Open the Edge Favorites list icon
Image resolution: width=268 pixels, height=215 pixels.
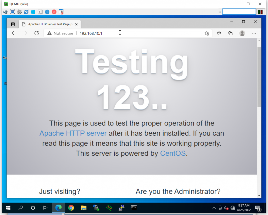(x=219, y=33)
